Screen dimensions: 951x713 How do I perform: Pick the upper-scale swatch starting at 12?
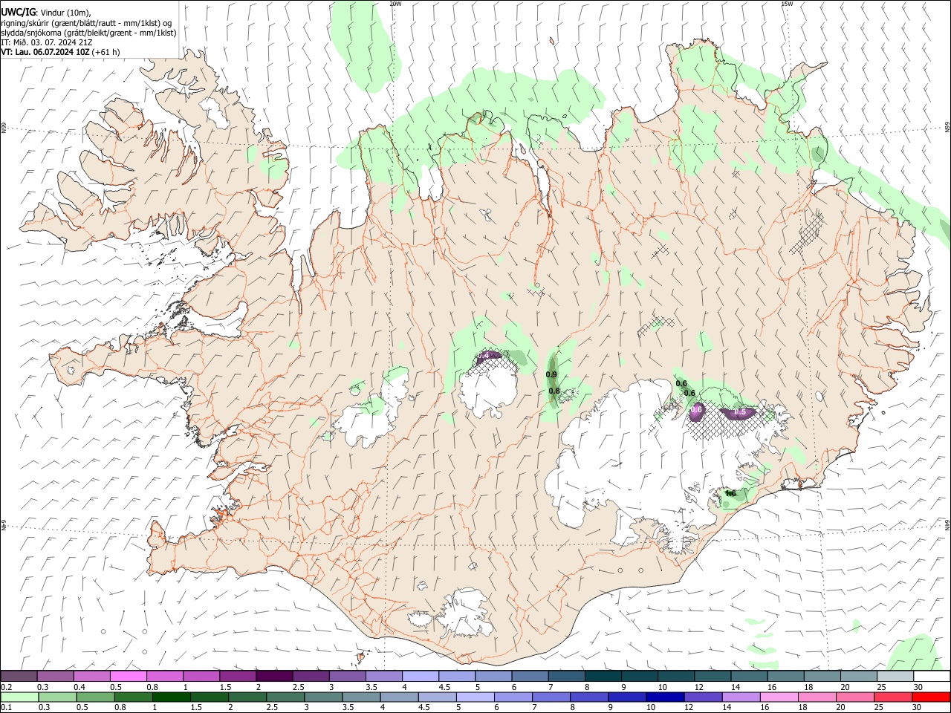point(713,677)
